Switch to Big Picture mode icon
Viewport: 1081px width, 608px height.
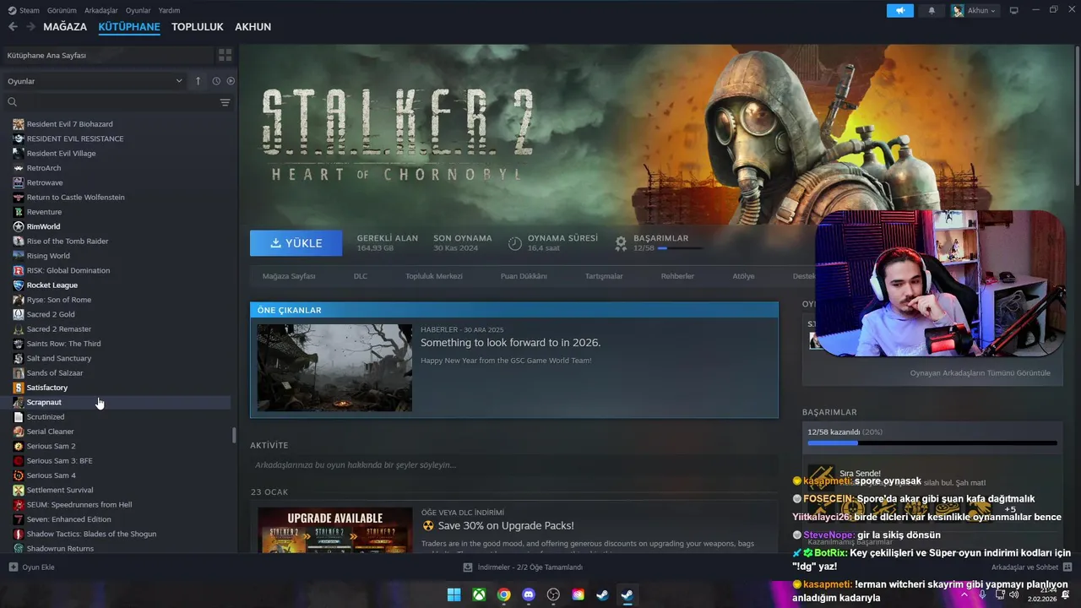[x=1014, y=10]
